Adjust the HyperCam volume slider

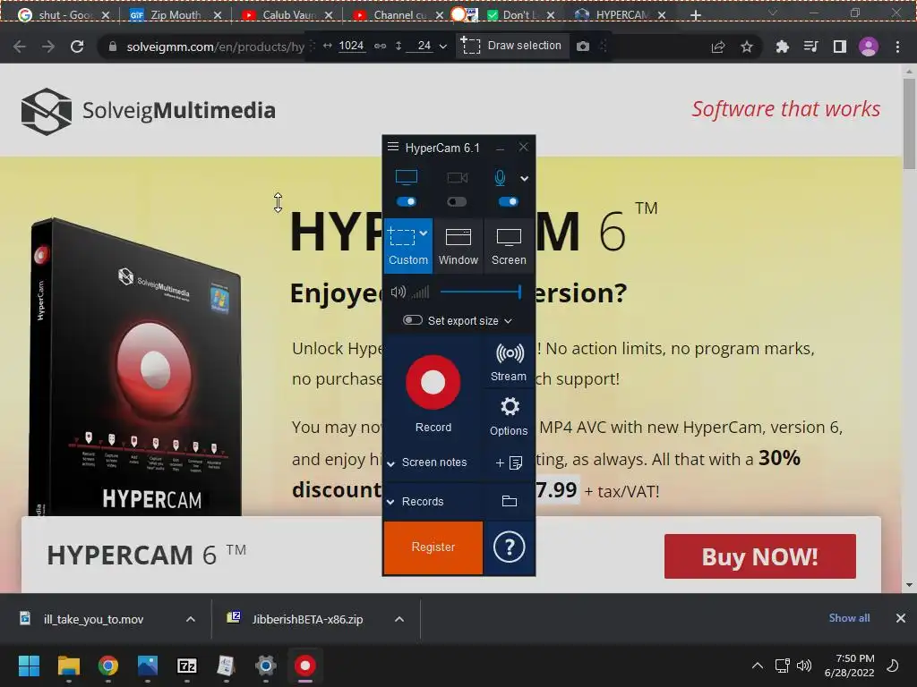click(480, 292)
